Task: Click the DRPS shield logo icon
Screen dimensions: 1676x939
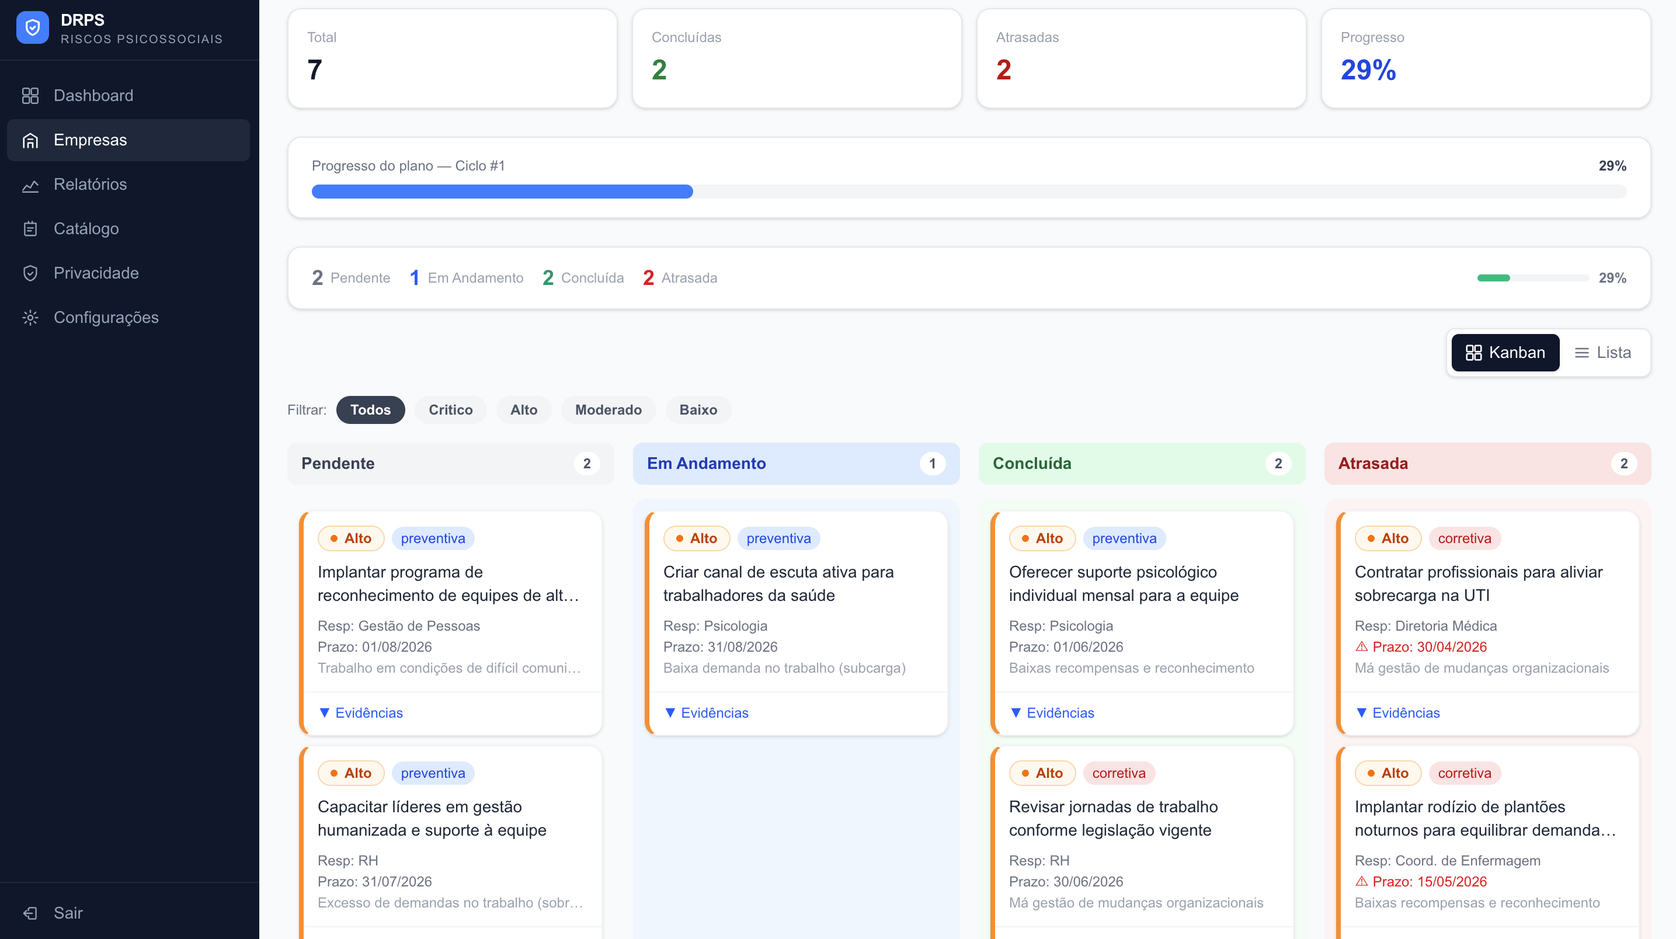Action: point(33,28)
